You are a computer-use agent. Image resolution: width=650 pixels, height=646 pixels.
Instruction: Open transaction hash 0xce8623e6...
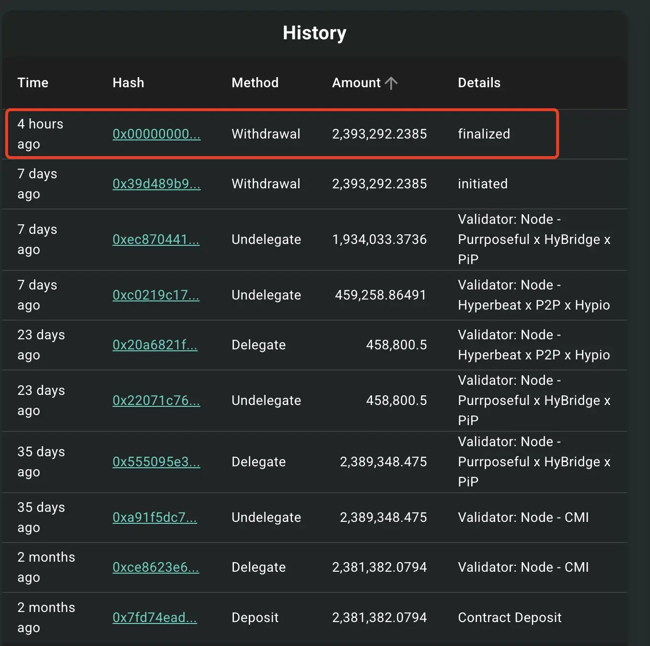[x=155, y=567]
